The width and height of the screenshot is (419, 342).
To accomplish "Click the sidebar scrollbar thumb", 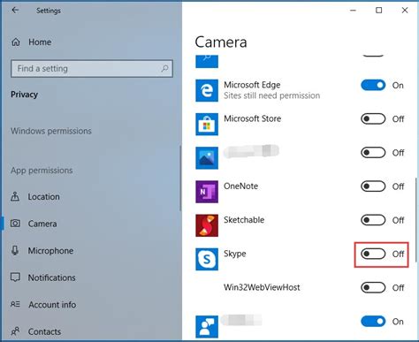I will [x=180, y=179].
